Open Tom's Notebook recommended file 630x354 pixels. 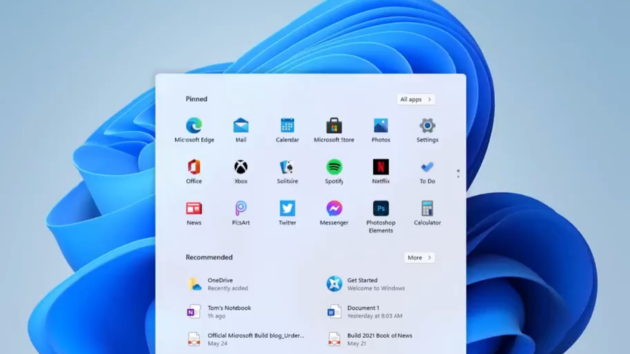coord(229,312)
